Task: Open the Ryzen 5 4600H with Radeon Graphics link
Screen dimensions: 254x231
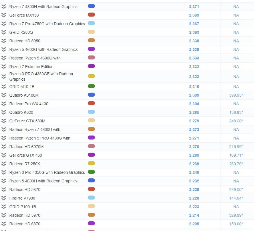Action: 43,181
